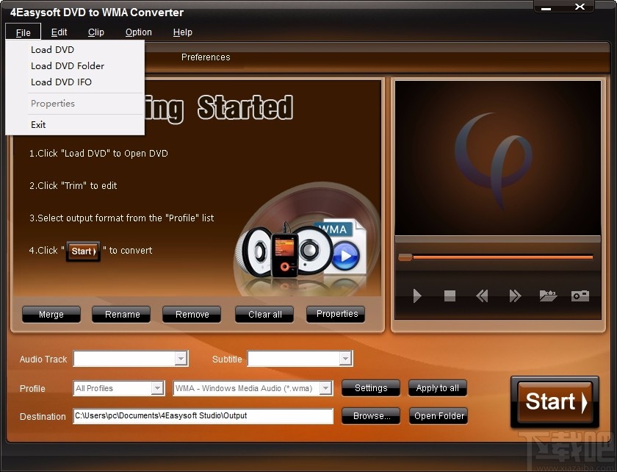Open the File menu
The image size is (617, 472).
click(22, 32)
